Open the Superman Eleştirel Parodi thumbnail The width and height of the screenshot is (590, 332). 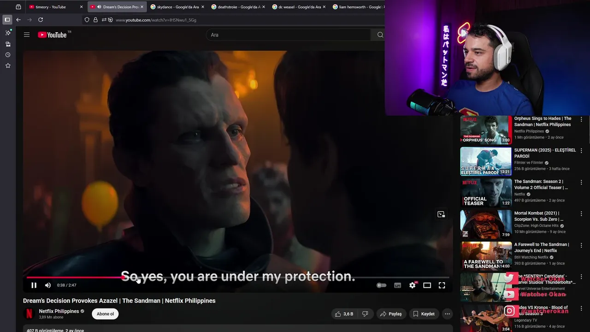(x=486, y=161)
